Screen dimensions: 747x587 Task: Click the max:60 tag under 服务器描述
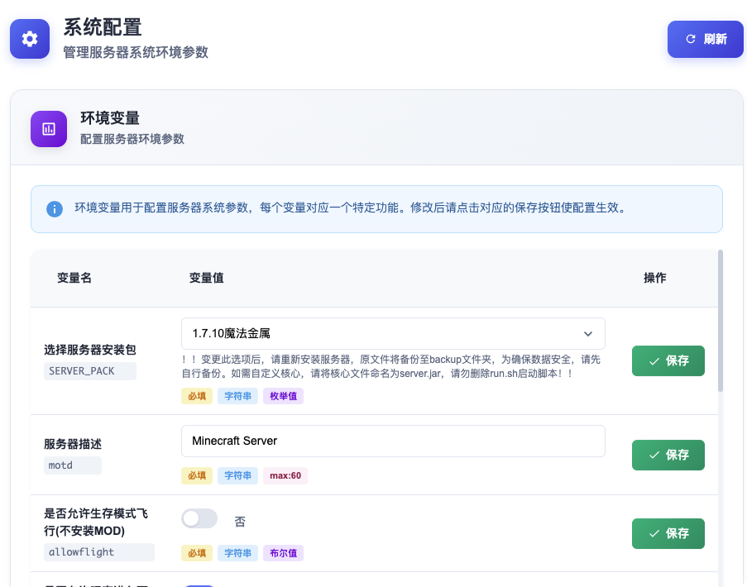coord(285,475)
